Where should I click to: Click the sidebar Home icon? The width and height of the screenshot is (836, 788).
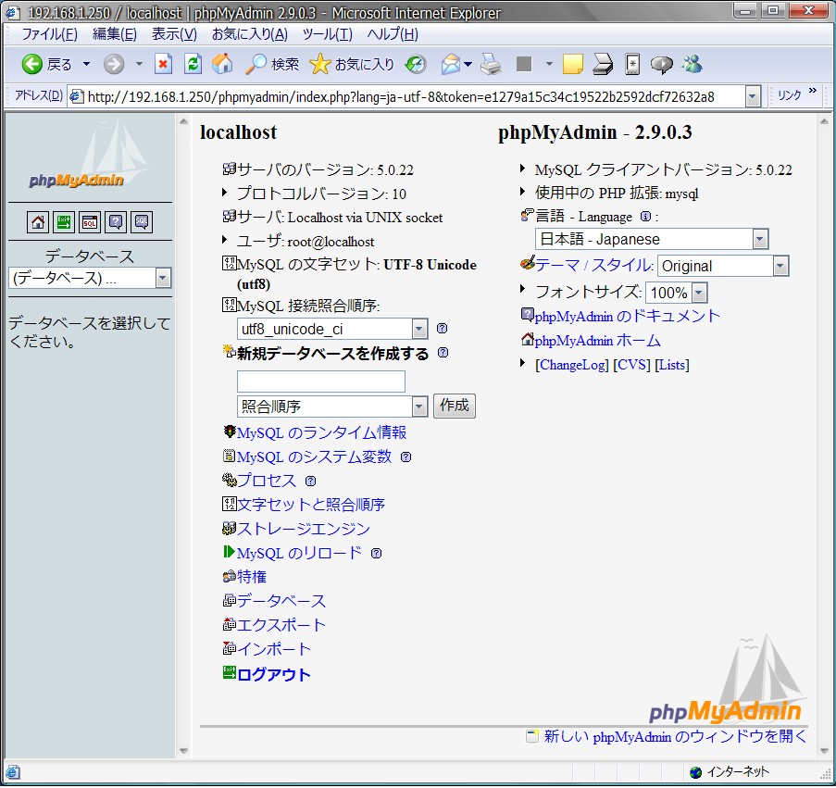pyautogui.click(x=38, y=222)
